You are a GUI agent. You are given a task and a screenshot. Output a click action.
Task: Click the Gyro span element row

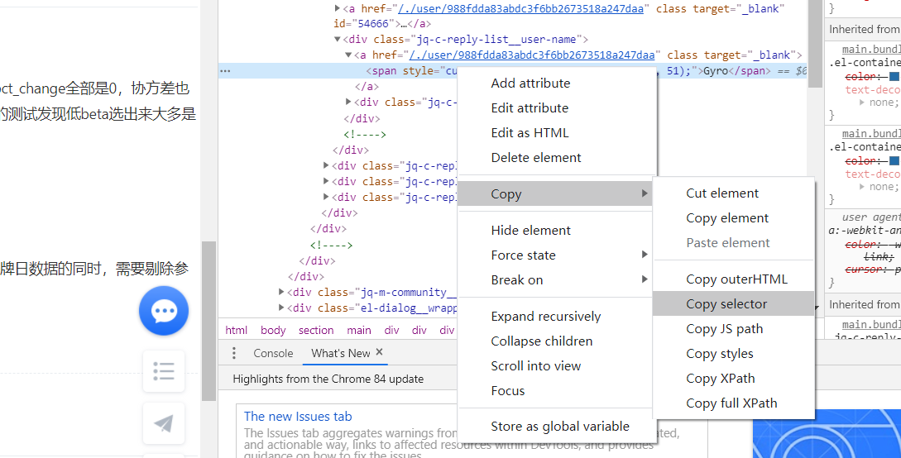(513, 71)
